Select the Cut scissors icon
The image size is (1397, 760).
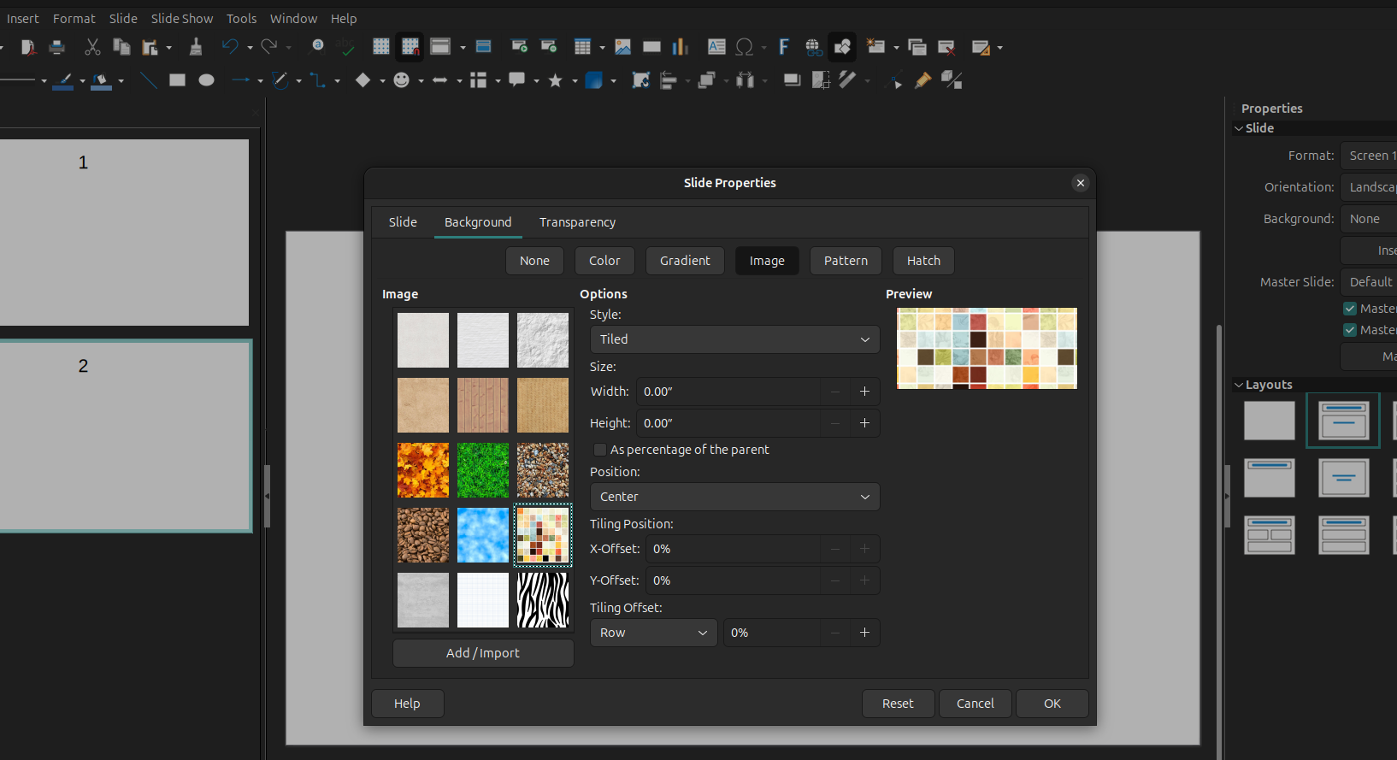(92, 47)
